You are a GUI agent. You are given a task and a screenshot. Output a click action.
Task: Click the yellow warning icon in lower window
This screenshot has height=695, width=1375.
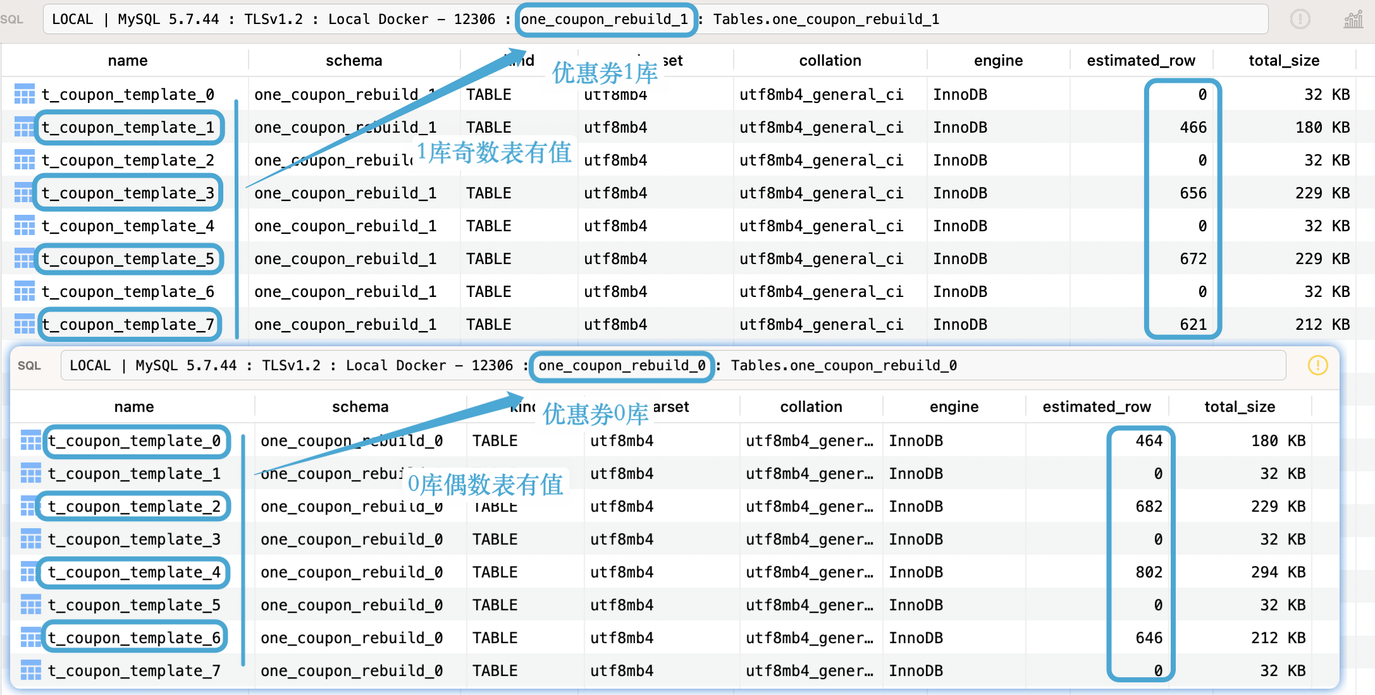1317,365
